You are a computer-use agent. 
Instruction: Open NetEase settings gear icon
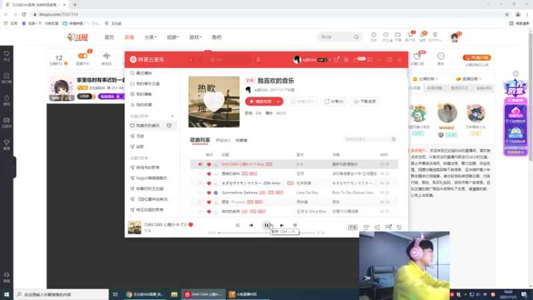click(346, 60)
